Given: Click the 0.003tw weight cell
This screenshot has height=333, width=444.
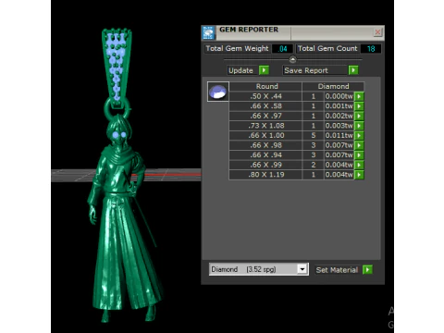Looking at the screenshot, I should tap(339, 126).
